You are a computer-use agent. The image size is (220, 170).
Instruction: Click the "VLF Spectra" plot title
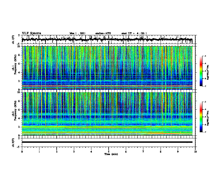[x=31, y=33]
